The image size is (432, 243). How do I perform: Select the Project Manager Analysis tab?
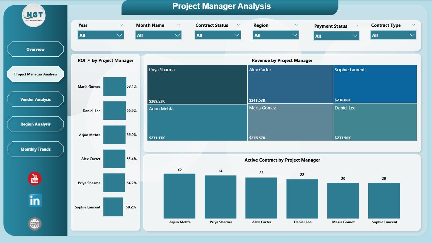(x=35, y=74)
